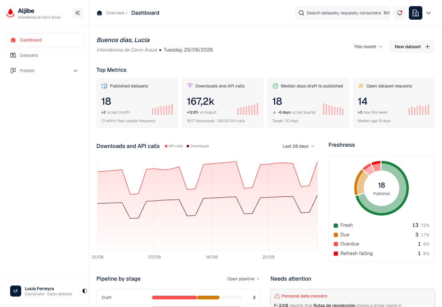This screenshot has height=307, width=442.
Task: Click the Datasets sidebar icon
Action: point(13,55)
